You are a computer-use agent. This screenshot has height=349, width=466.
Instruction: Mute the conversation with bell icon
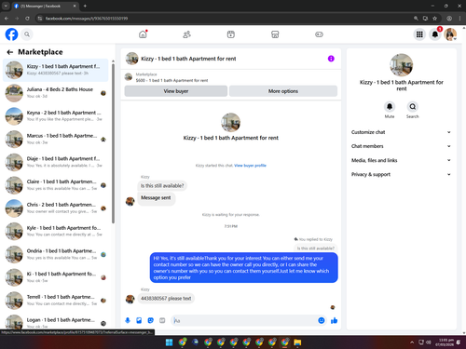tap(390, 107)
